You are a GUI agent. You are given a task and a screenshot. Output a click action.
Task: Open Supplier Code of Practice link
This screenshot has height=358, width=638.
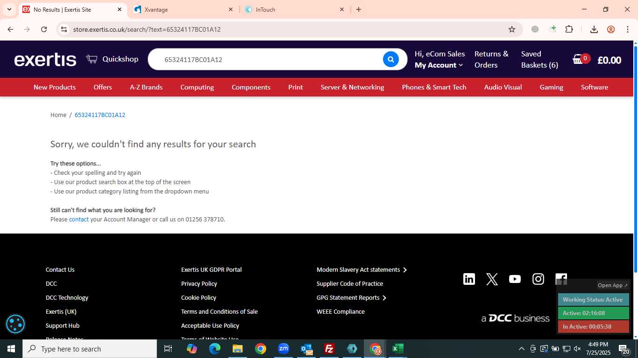click(350, 283)
